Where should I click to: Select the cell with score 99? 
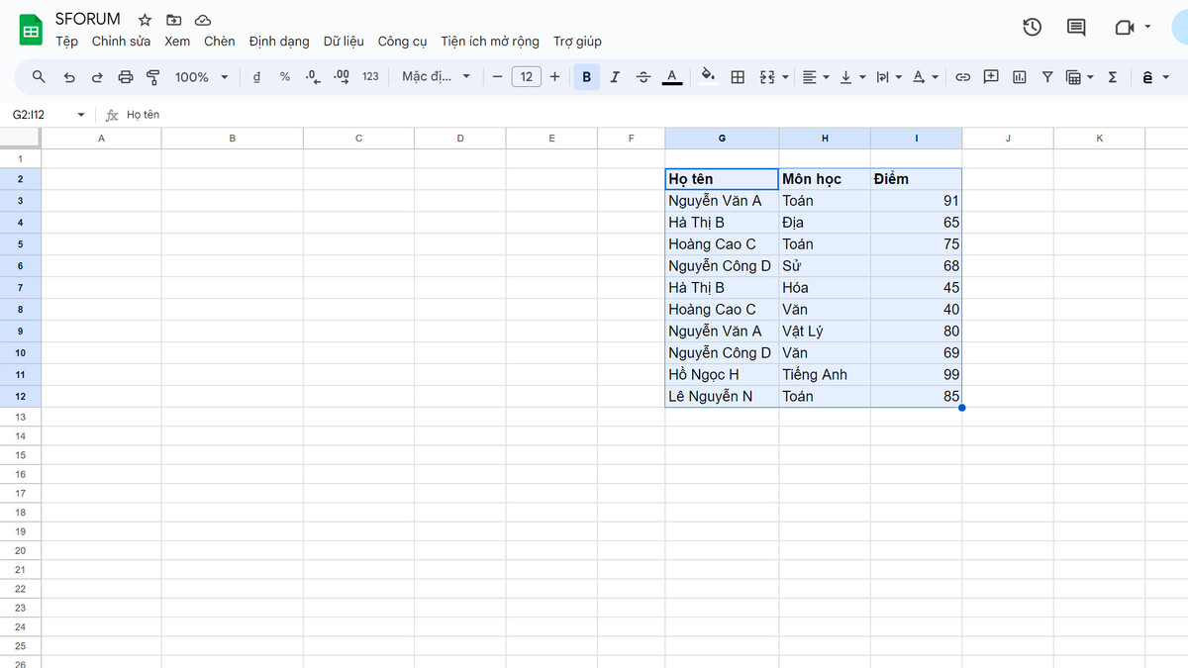coord(916,374)
